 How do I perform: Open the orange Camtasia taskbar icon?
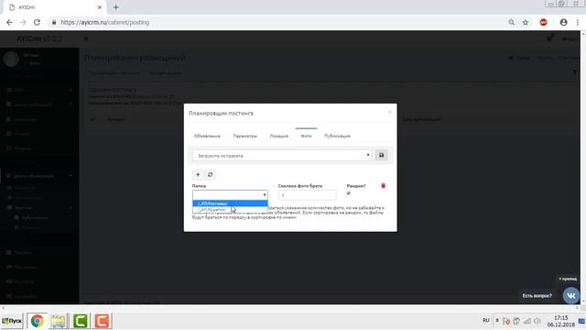coord(102,321)
